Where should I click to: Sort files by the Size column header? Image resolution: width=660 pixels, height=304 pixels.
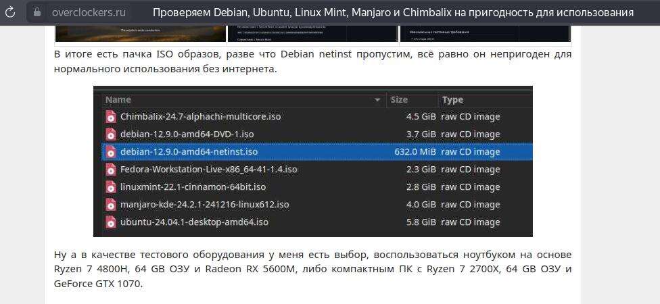[x=400, y=100]
